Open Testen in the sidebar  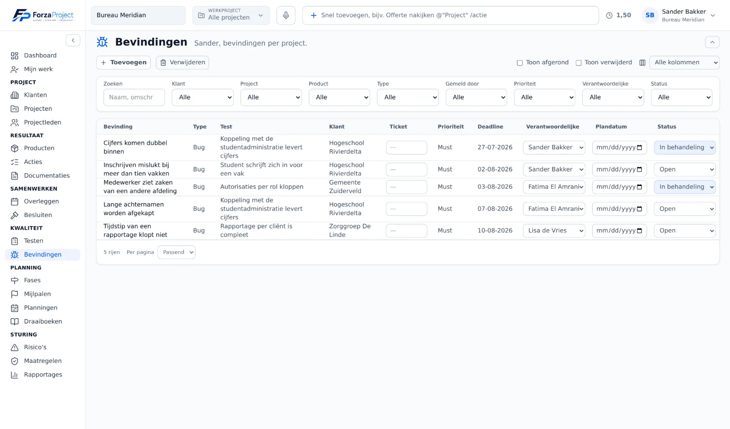pyautogui.click(x=43, y=241)
